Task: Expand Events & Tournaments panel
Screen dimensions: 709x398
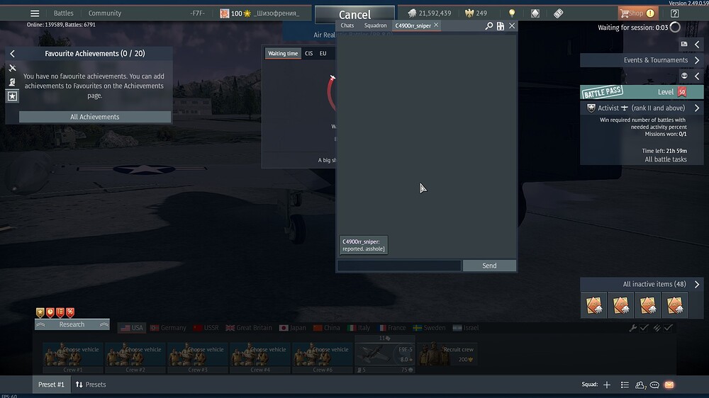Action: [697, 60]
